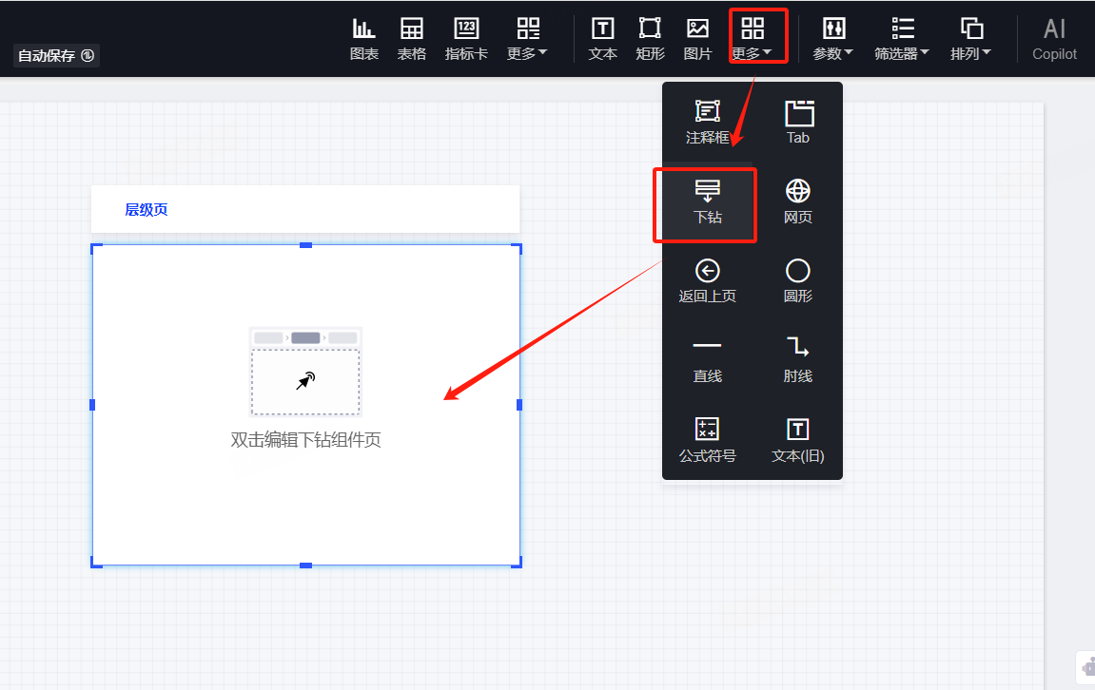Select the 文本 text tool

click(602, 37)
